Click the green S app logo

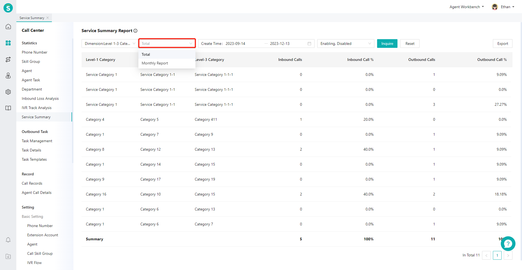[8, 8]
